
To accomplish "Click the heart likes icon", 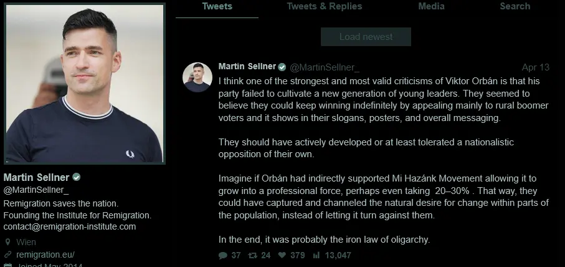I will click(x=282, y=255).
